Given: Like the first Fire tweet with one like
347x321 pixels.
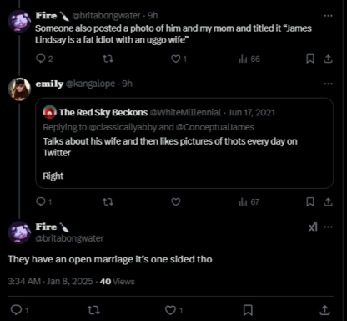Looking at the screenshot, I should click(179, 59).
